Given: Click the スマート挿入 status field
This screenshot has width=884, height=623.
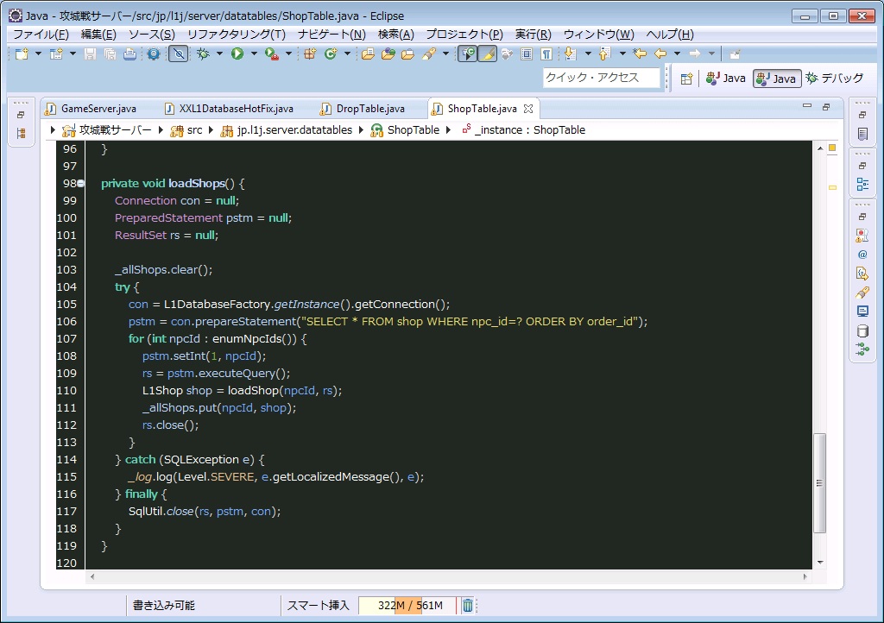Looking at the screenshot, I should [319, 606].
